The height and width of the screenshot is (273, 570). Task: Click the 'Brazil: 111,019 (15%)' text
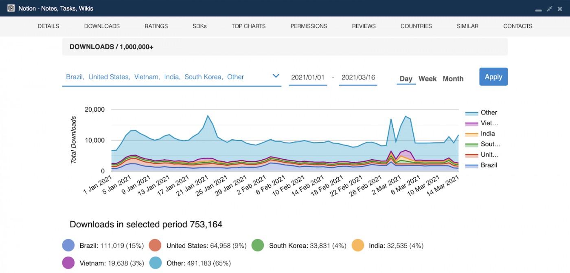click(x=112, y=246)
